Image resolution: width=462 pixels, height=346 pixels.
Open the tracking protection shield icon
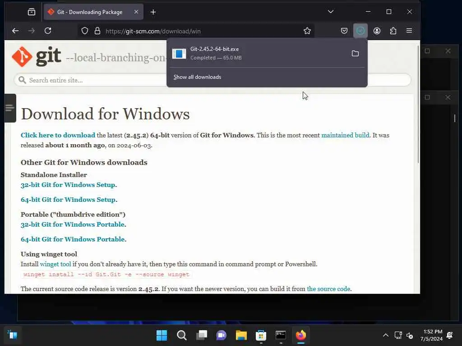[85, 31]
